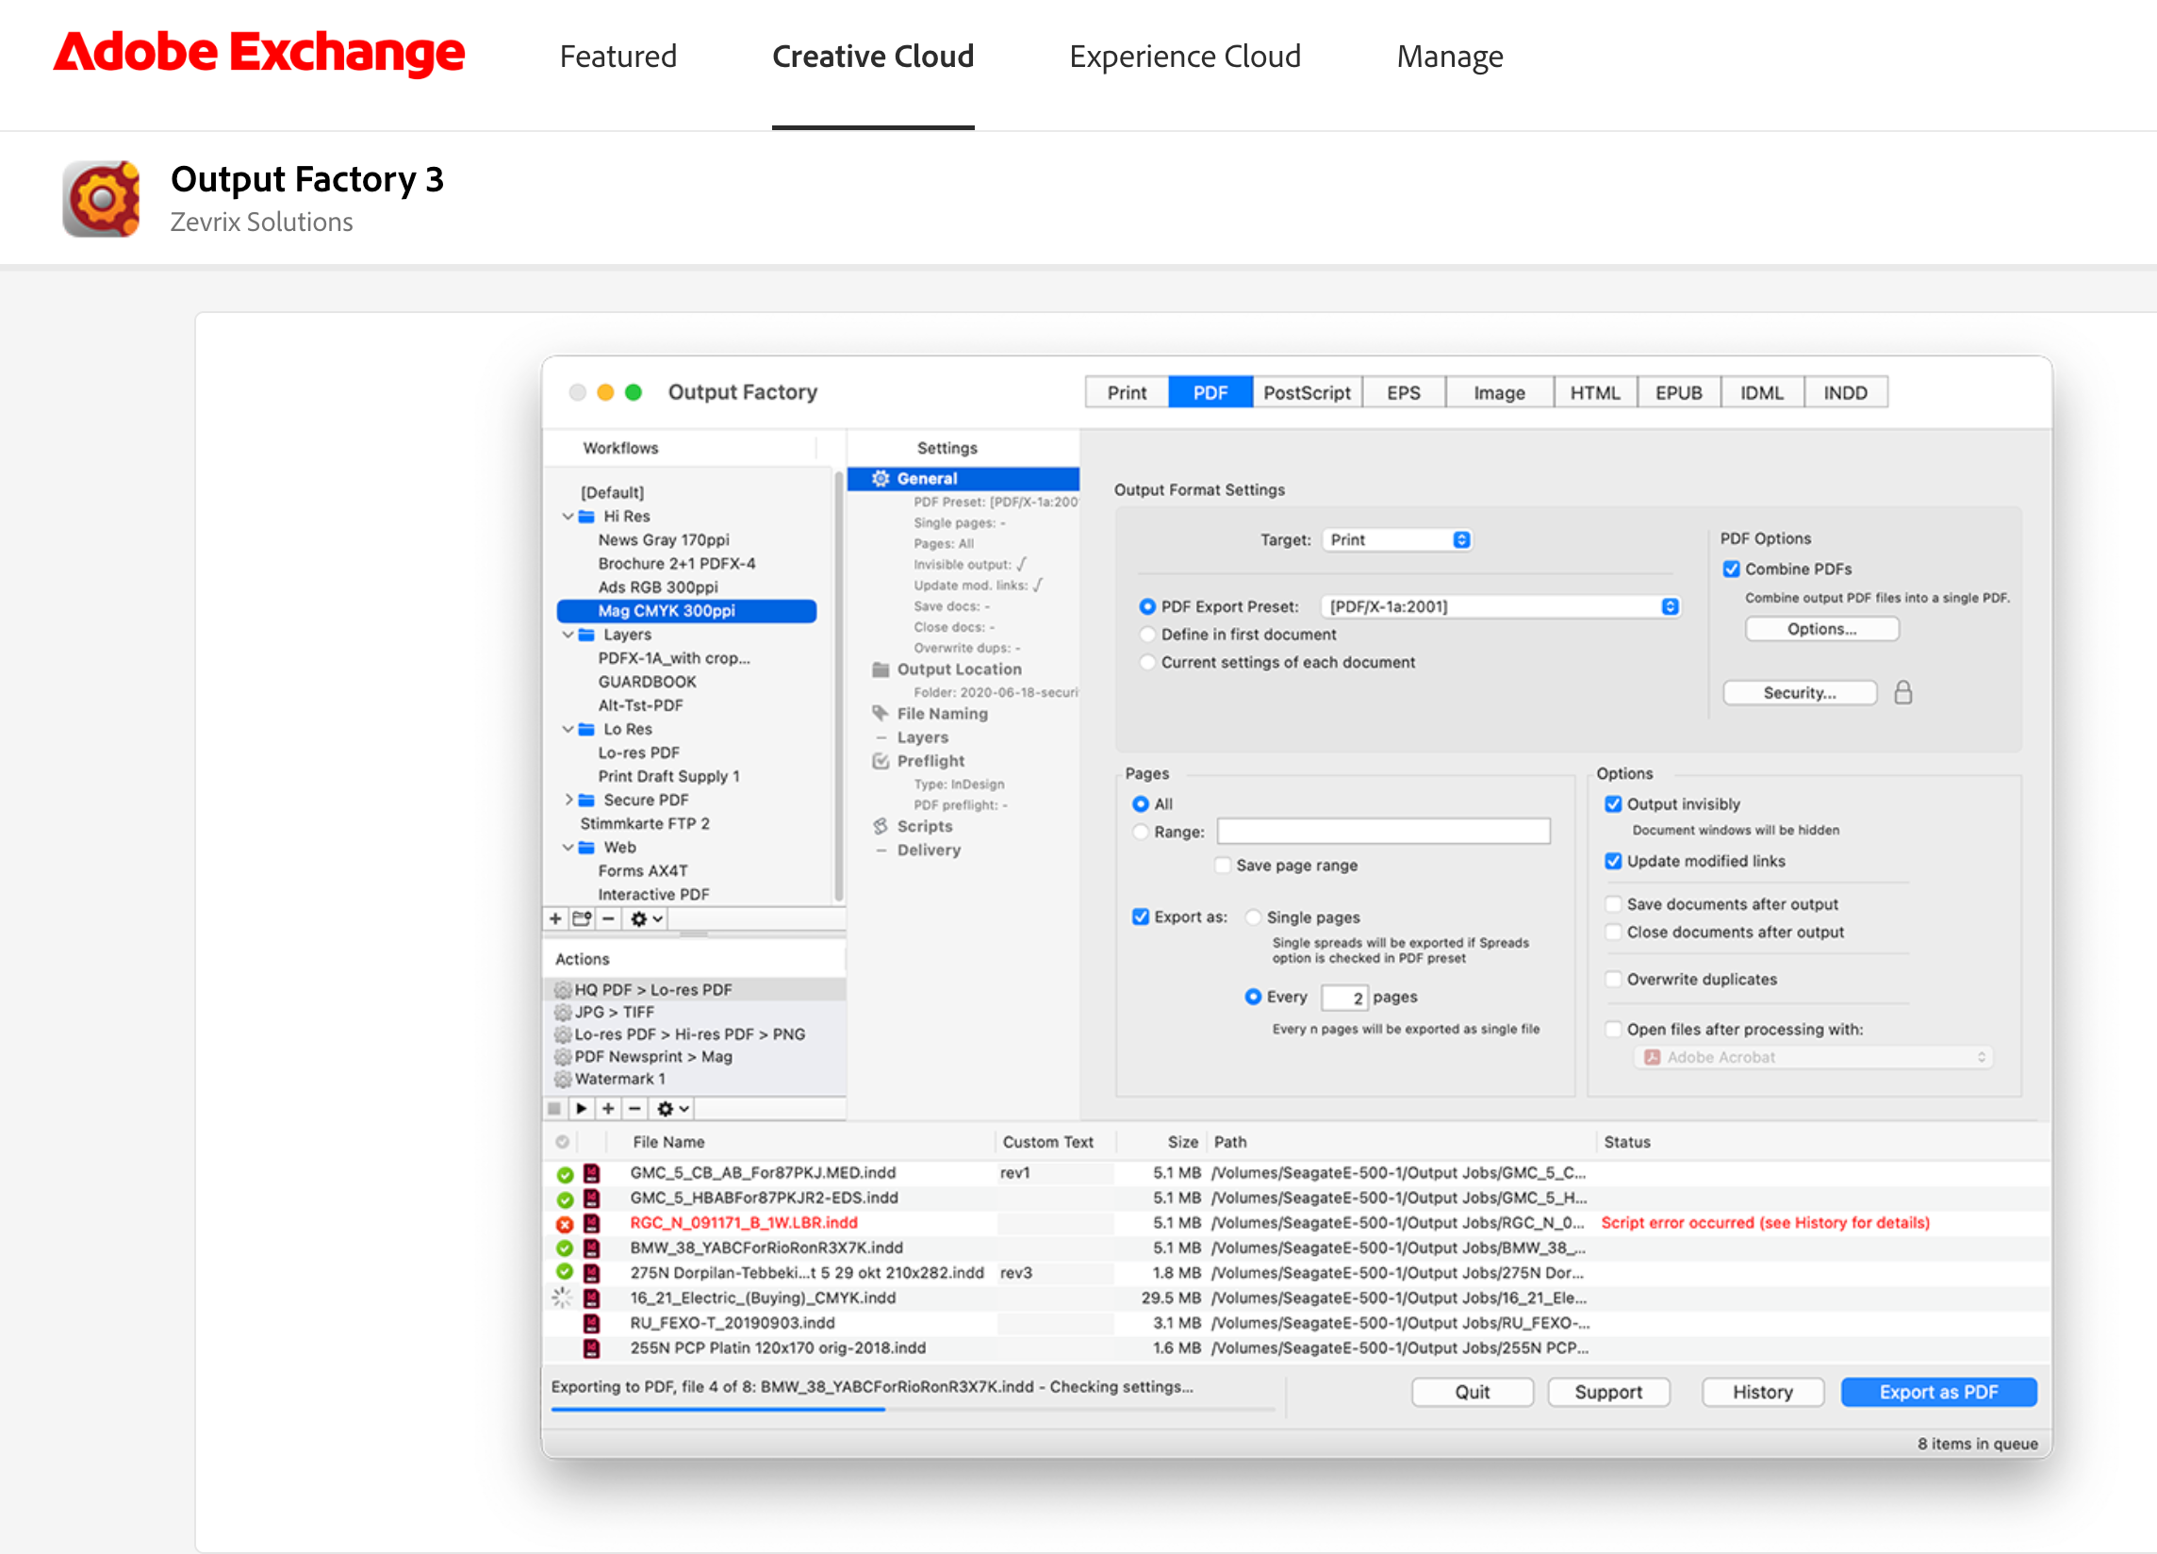The height and width of the screenshot is (1554, 2157).
Task: Toggle Output invisibly checkbox
Action: [1613, 803]
